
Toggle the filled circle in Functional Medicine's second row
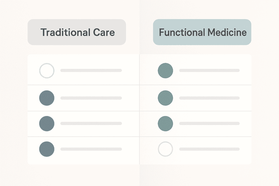[x=165, y=98]
